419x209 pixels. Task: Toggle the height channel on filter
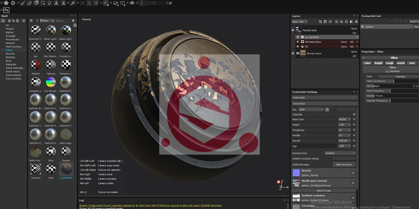click(x=378, y=63)
